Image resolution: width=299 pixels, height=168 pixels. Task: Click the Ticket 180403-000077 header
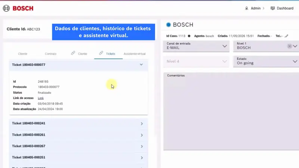(x=78, y=65)
